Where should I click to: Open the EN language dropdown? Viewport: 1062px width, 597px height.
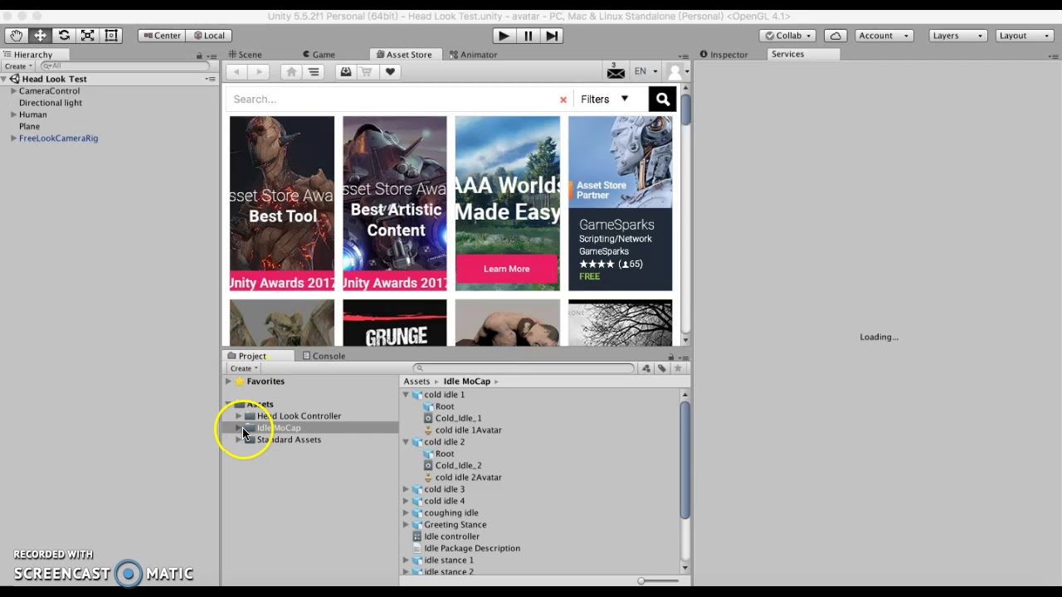point(645,71)
